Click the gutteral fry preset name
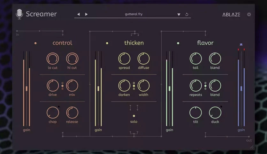 (134, 14)
